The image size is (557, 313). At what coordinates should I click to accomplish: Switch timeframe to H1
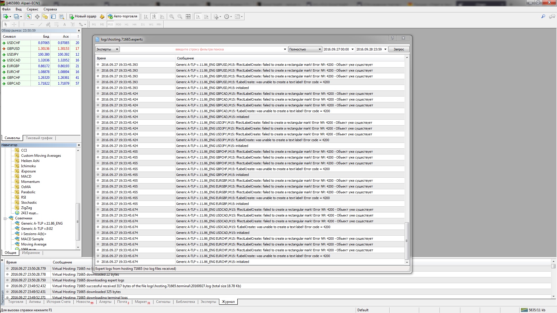[x=126, y=24]
